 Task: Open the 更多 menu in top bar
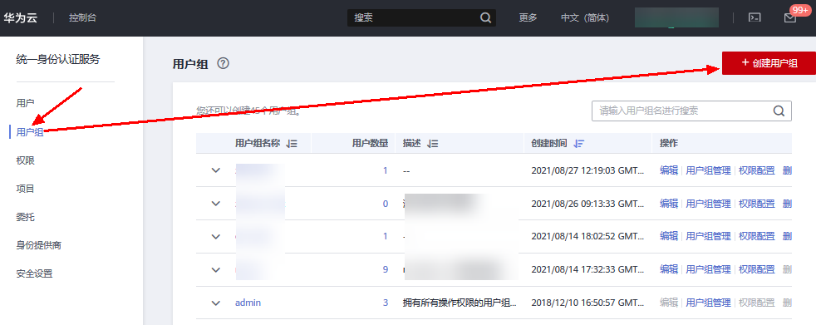(528, 17)
